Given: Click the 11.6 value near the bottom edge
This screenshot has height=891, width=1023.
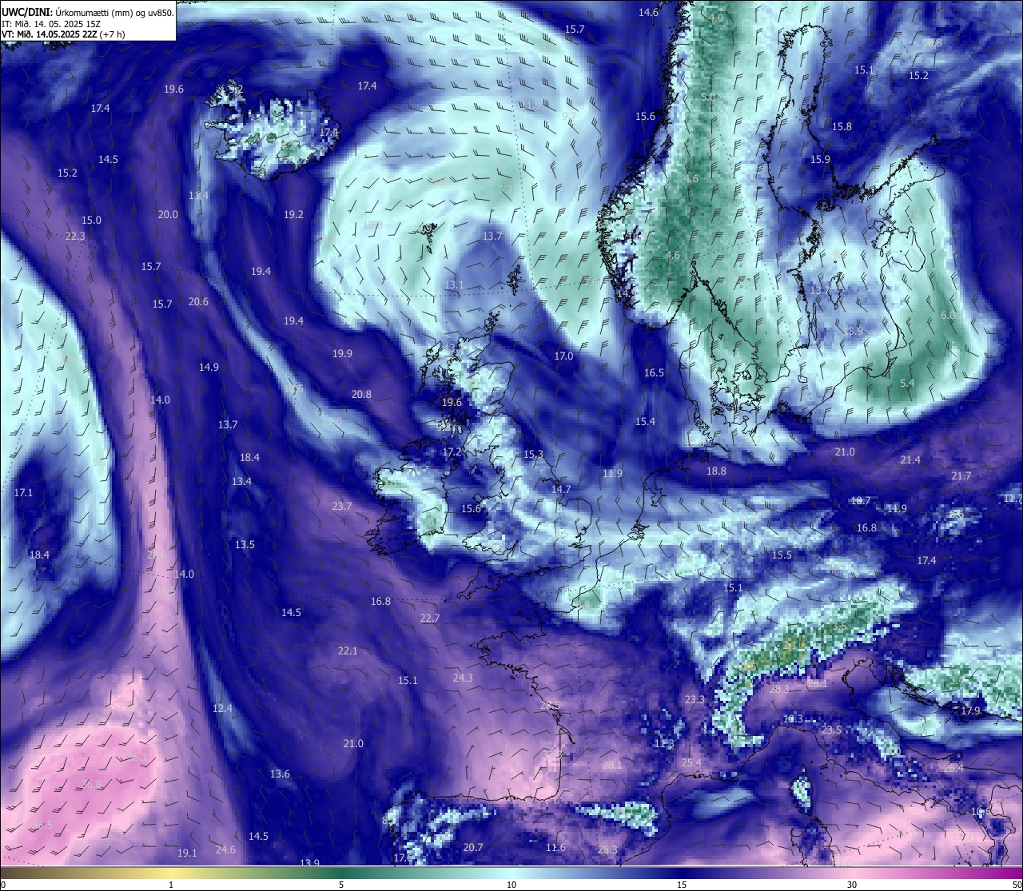Looking at the screenshot, I should click(x=555, y=847).
